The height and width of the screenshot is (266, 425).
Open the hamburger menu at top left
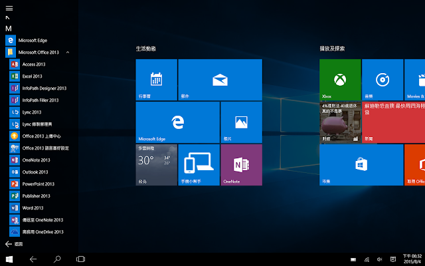pyautogui.click(x=9, y=8)
